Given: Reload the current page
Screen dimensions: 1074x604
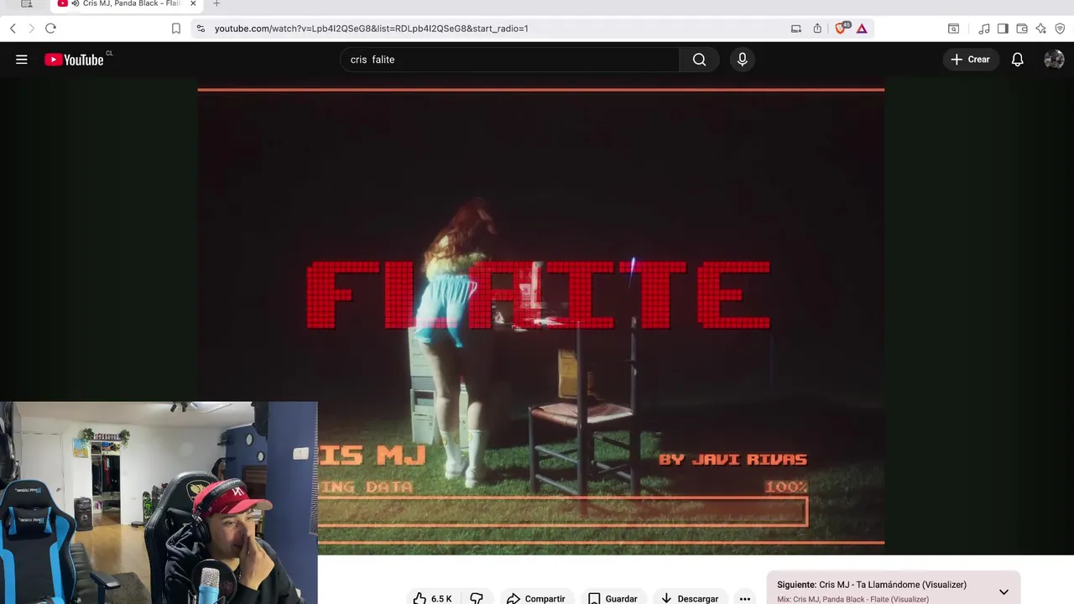Looking at the screenshot, I should click(50, 29).
